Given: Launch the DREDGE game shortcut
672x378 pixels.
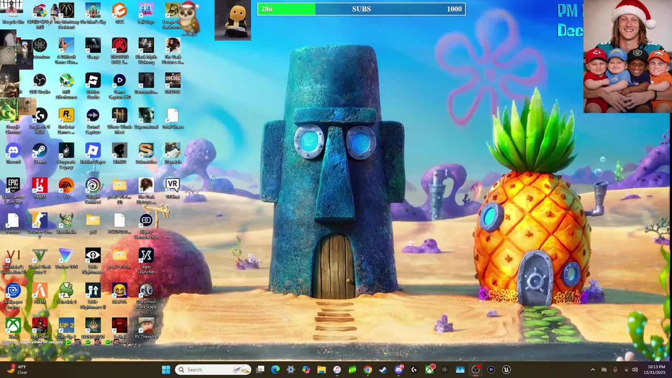Looking at the screenshot, I should 173,83.
